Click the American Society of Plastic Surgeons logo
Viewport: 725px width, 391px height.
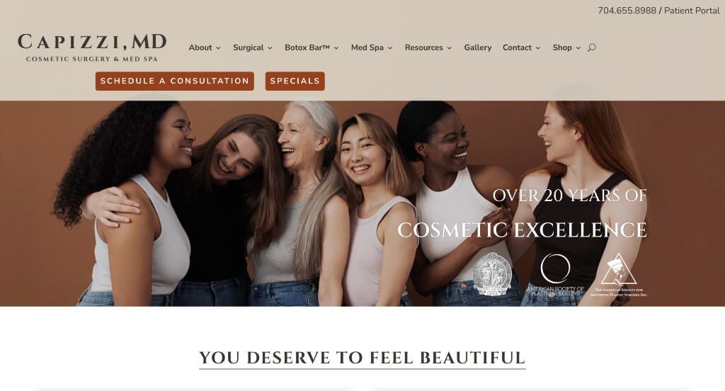point(555,275)
